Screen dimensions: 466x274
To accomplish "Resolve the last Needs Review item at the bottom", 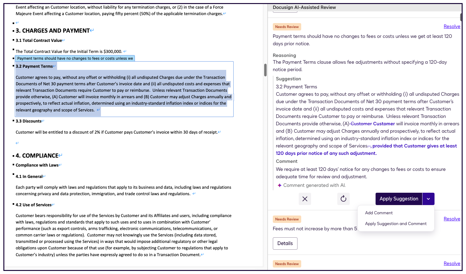I will [x=452, y=264].
